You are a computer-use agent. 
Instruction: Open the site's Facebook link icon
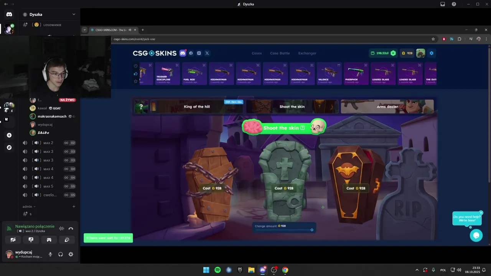(x=191, y=53)
